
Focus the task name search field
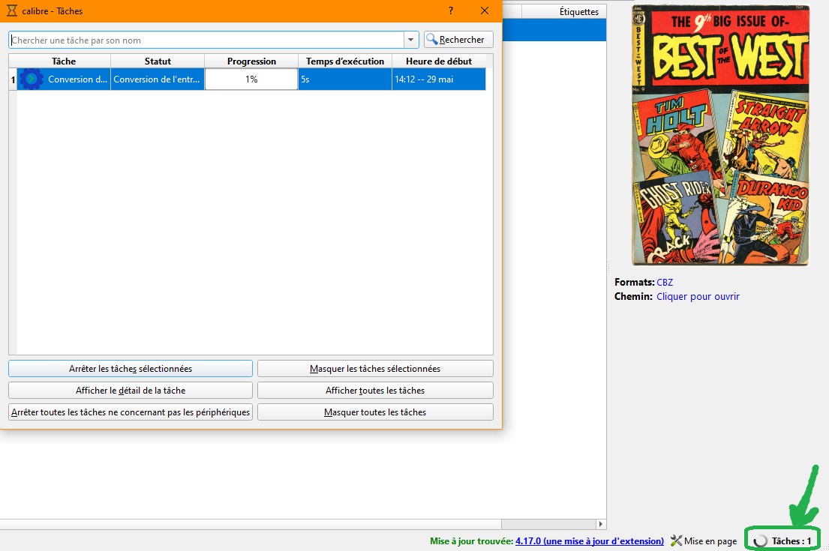207,40
